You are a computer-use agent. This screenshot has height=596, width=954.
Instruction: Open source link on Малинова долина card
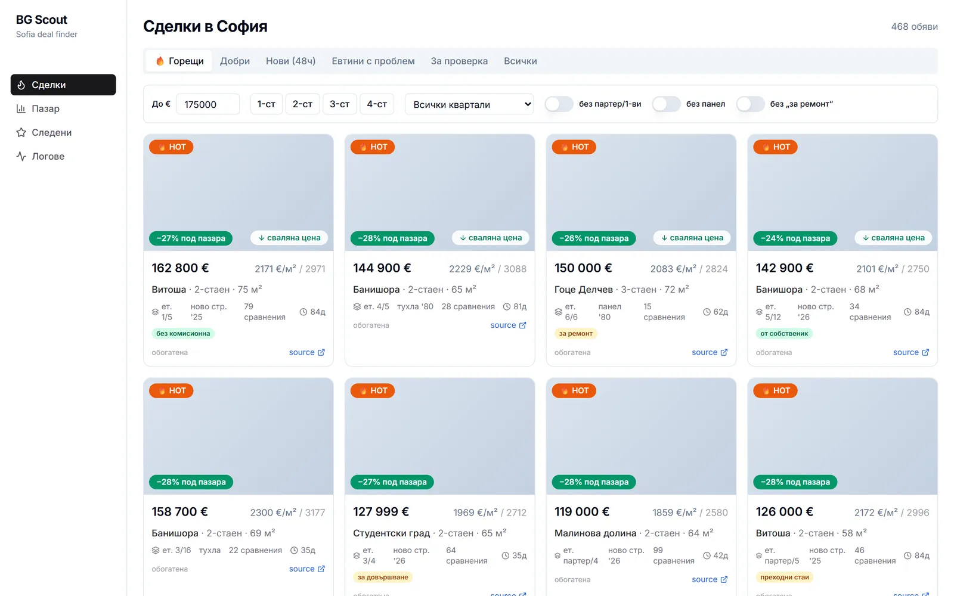pyautogui.click(x=710, y=579)
